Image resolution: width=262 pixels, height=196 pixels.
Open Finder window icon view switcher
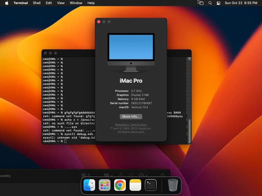pyautogui.click(x=86, y=175)
